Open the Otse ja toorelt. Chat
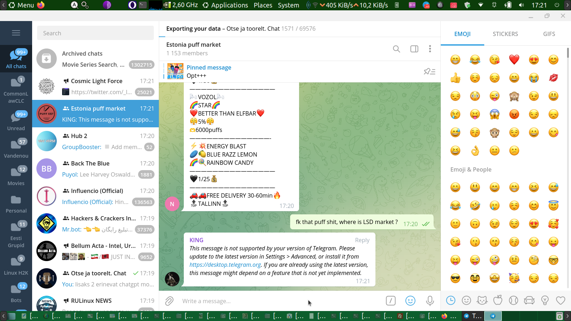Image resolution: width=571 pixels, height=321 pixels. click(x=95, y=279)
